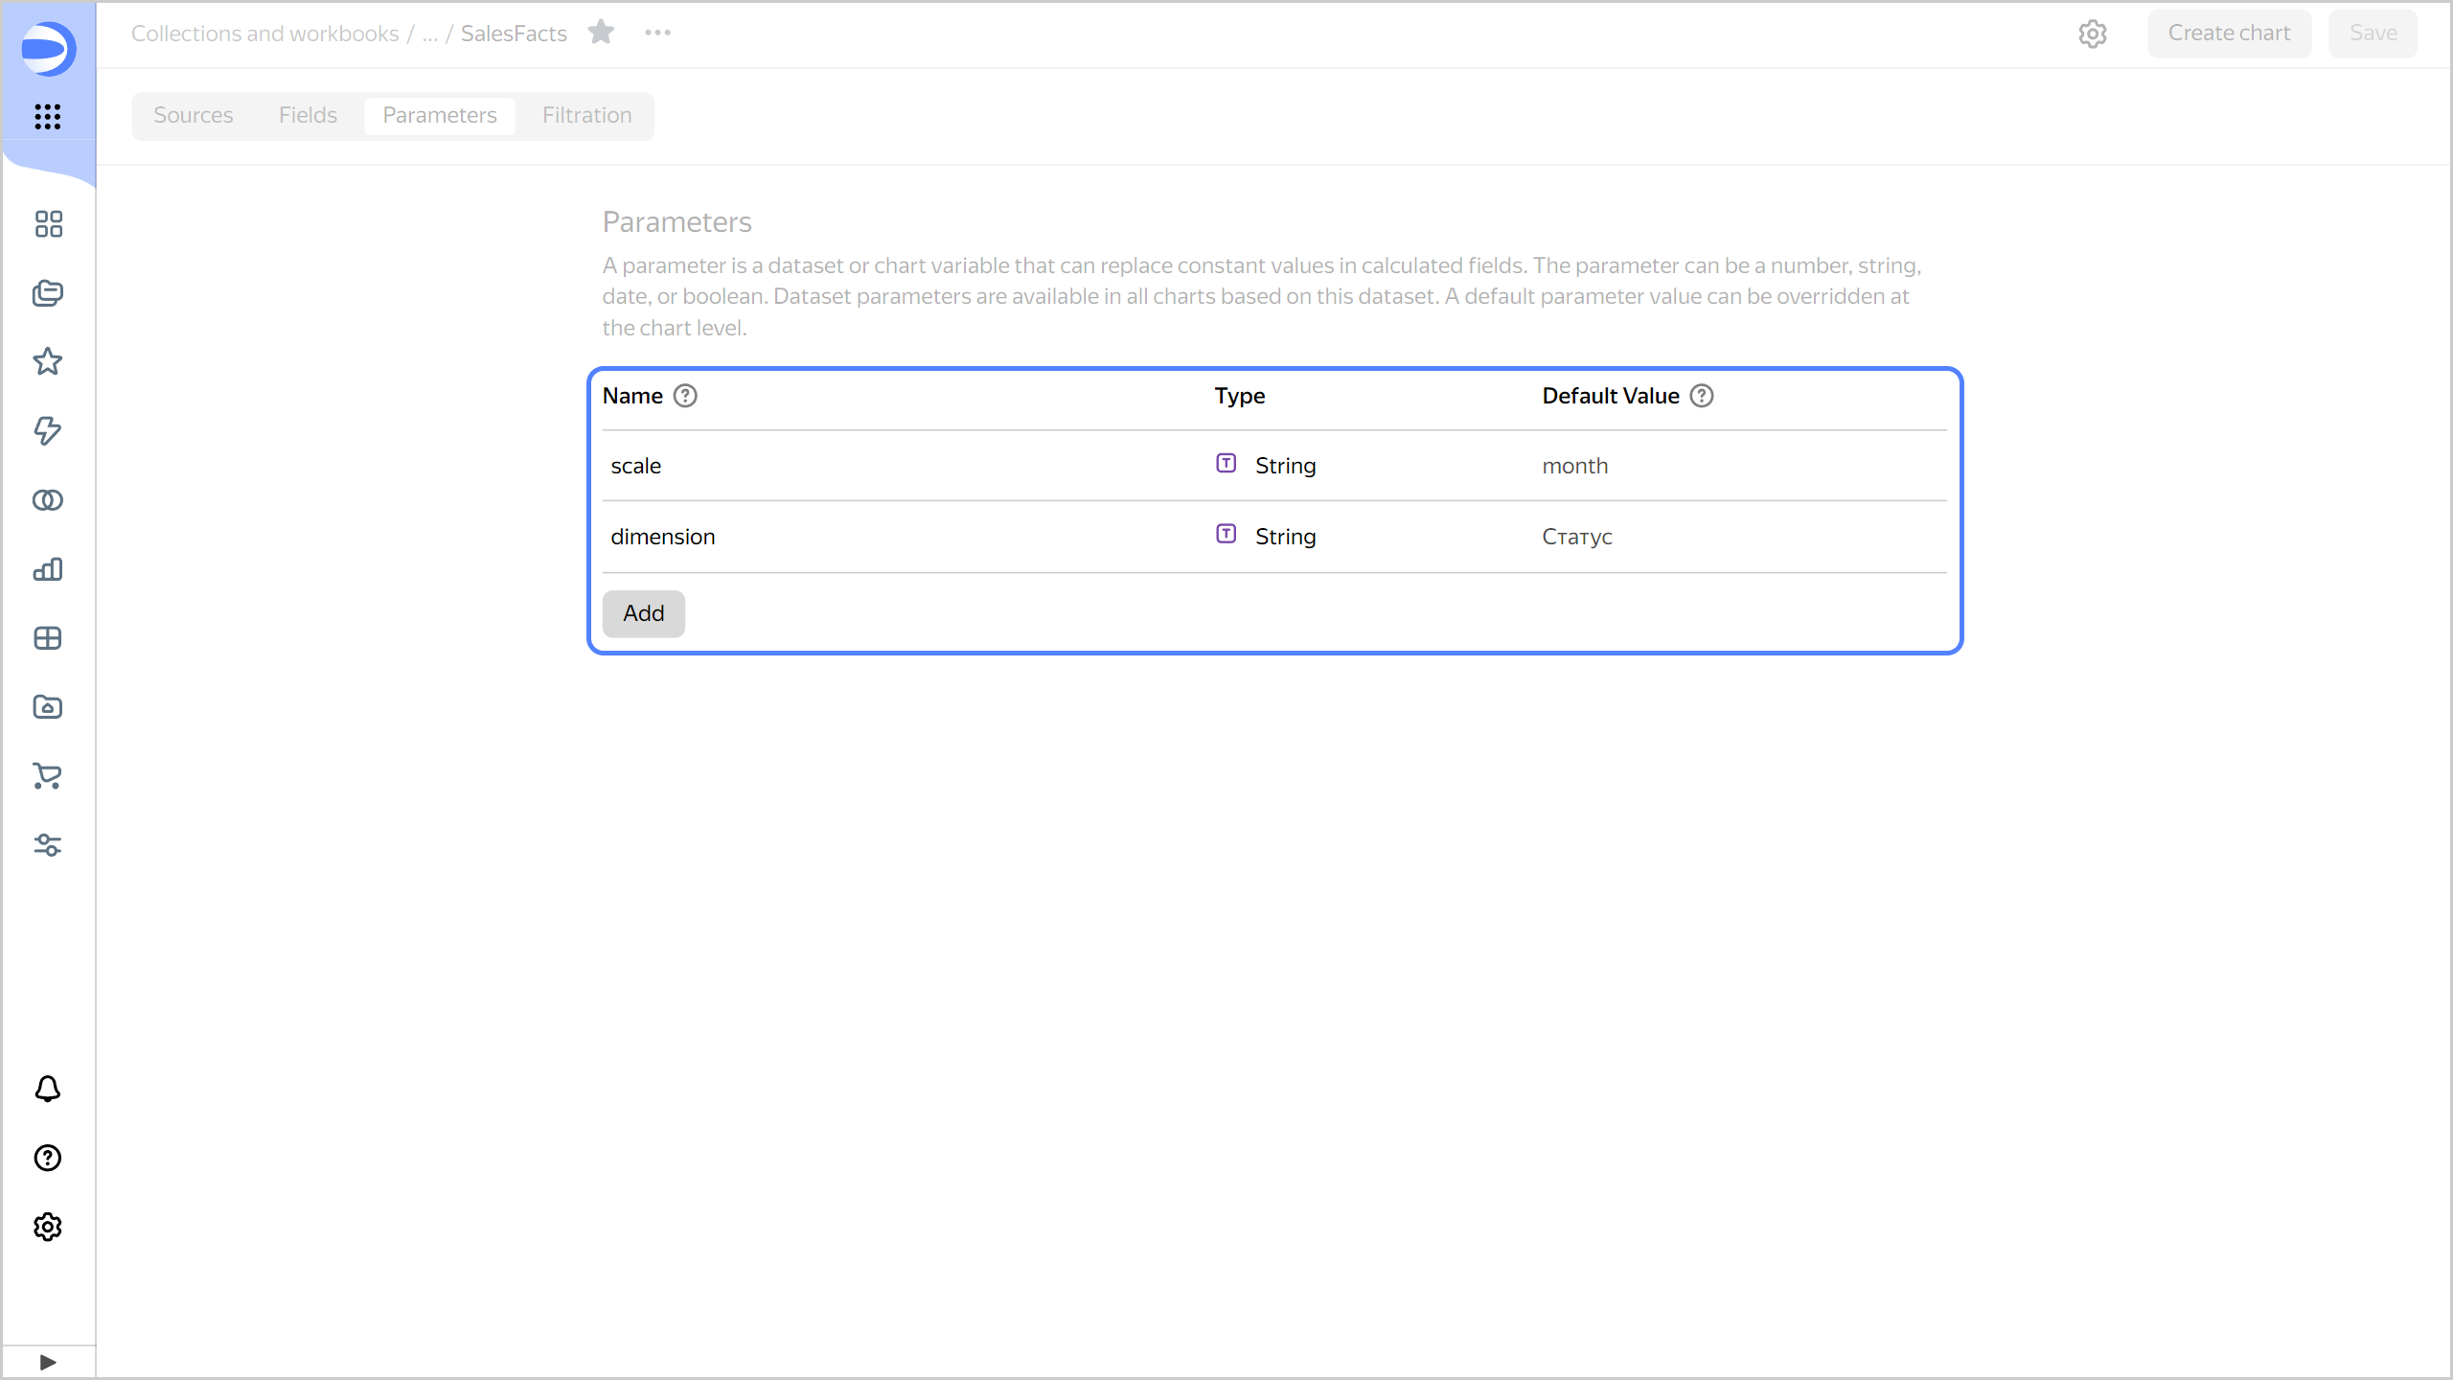Click Add to create new parameter

644,613
